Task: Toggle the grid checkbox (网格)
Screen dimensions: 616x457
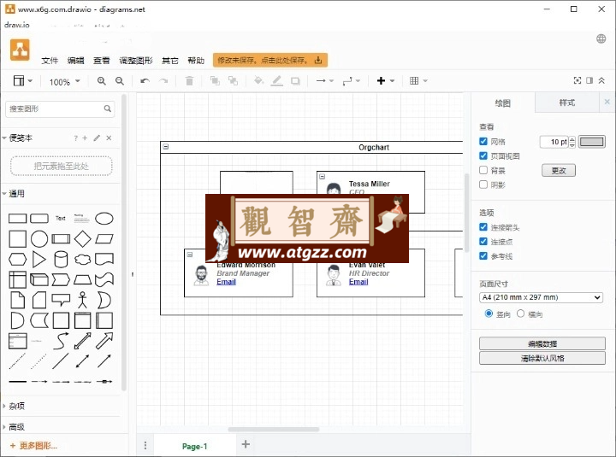Action: [483, 141]
